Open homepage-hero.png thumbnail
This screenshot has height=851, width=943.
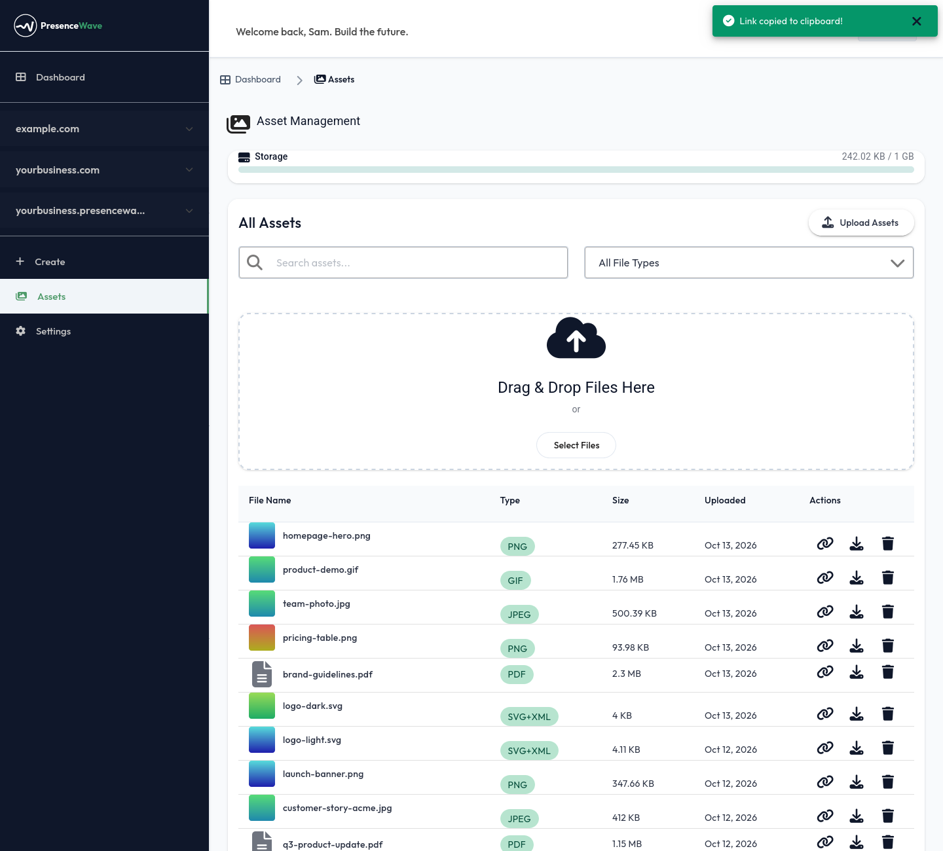point(262,535)
